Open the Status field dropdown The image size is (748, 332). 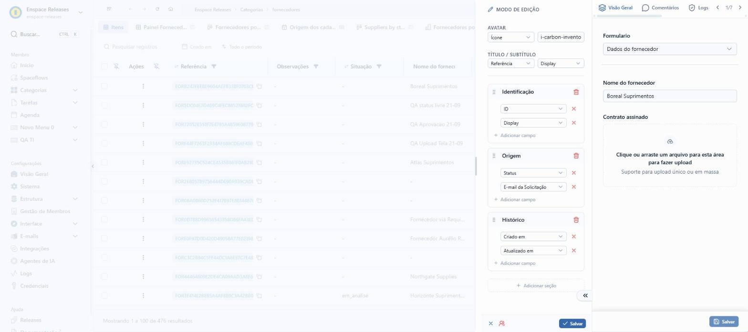533,173
